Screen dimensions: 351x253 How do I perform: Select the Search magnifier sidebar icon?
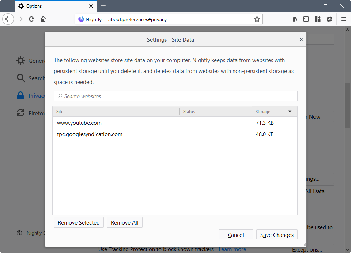pos(20,78)
